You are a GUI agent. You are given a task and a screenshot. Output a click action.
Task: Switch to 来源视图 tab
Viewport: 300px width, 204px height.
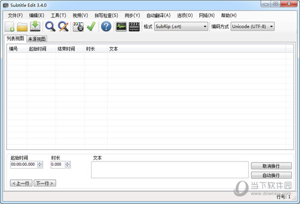click(x=37, y=39)
